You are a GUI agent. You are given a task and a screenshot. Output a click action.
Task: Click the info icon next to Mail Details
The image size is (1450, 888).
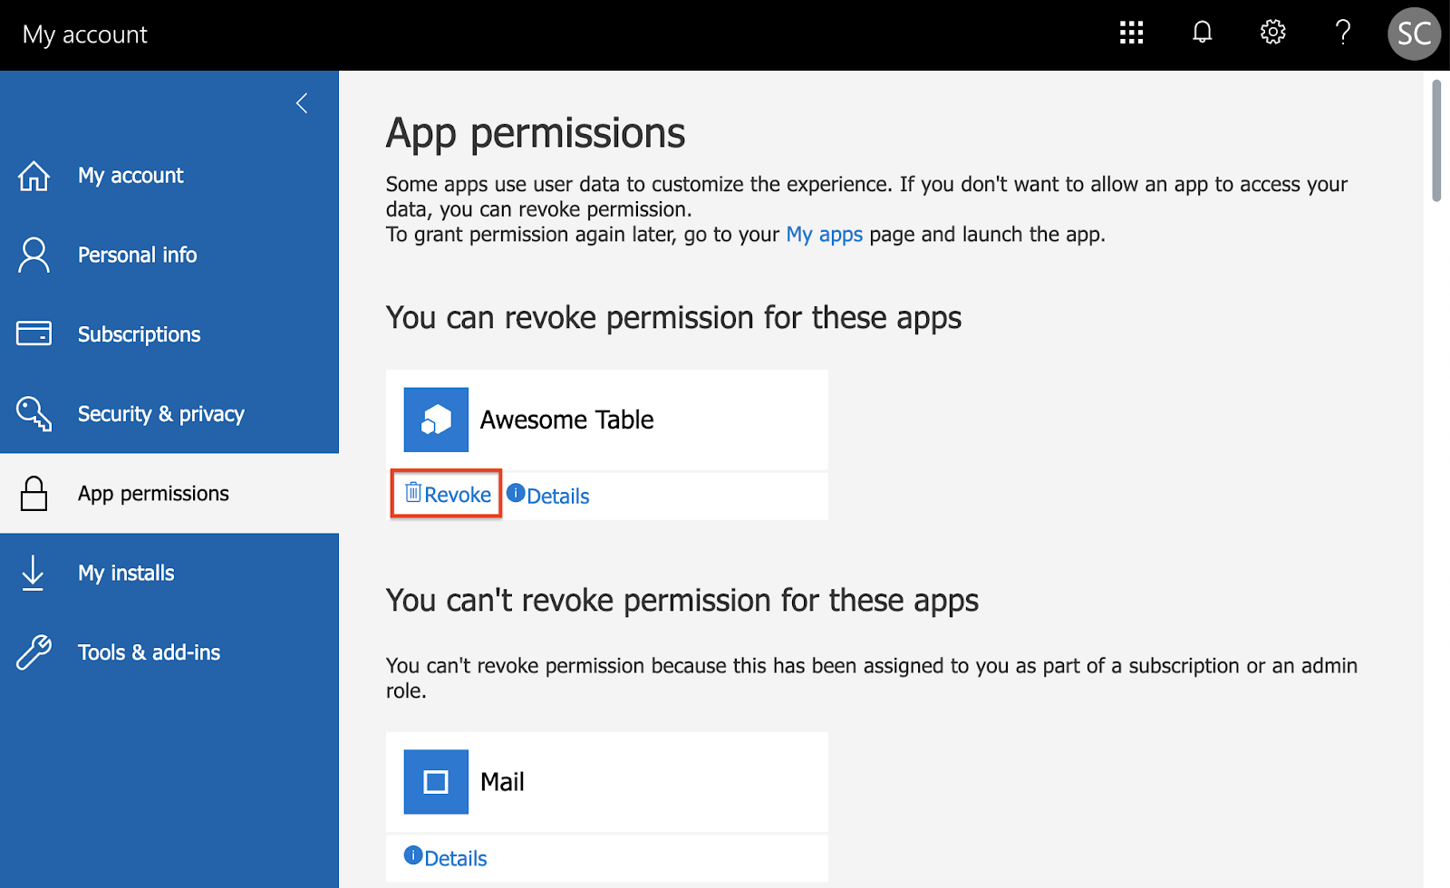[x=413, y=854]
